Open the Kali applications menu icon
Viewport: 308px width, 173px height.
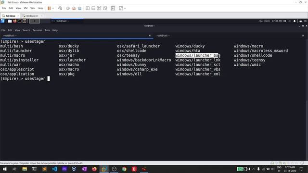tap(2, 21)
